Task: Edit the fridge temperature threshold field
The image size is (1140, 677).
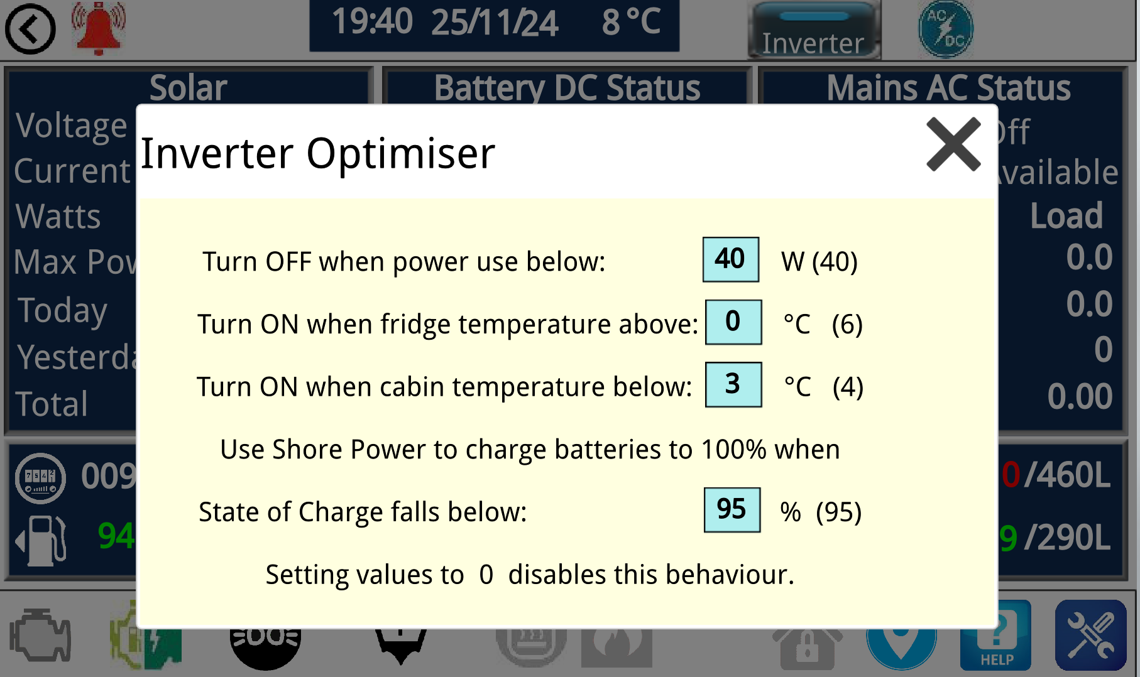Action: point(733,322)
